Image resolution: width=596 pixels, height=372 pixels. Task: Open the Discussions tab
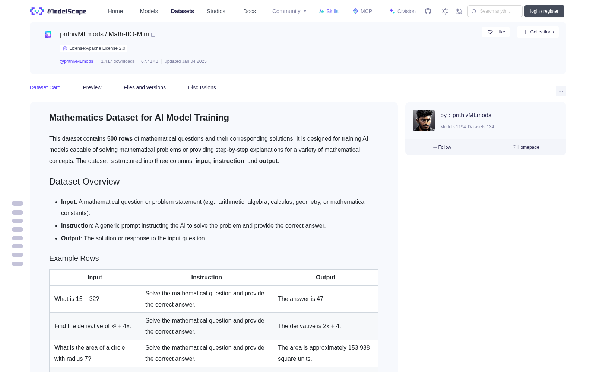pyautogui.click(x=202, y=87)
